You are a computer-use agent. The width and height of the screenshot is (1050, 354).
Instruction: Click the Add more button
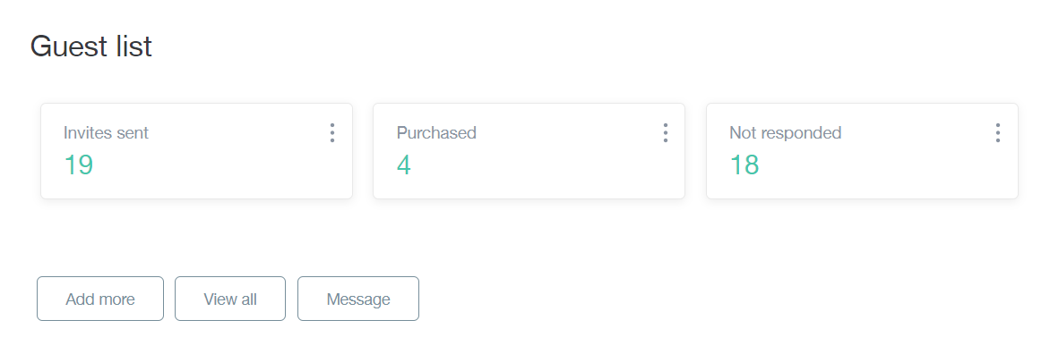point(100,299)
